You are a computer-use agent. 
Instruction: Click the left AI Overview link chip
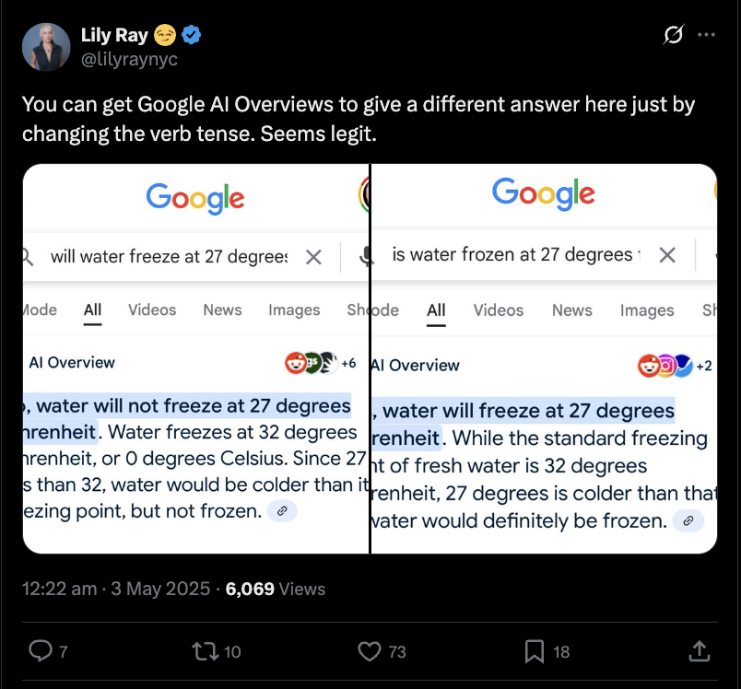click(282, 510)
